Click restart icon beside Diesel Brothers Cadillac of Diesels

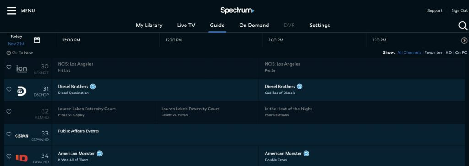pos(300,87)
